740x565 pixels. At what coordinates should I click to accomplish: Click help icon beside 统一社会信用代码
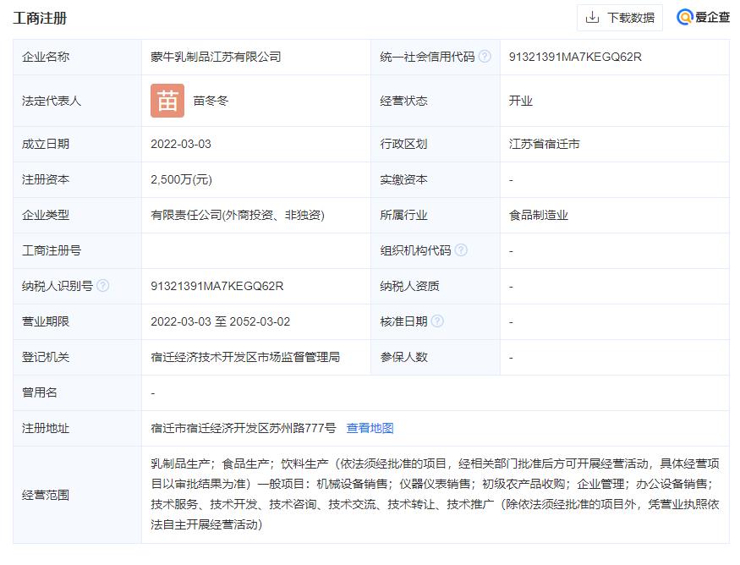(485, 57)
